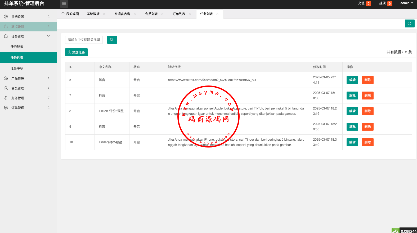Click the green refresh icon button
The height and width of the screenshot is (233, 417).
tap(410, 23)
